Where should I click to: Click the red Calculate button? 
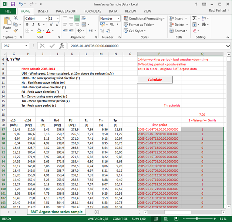[155, 80]
